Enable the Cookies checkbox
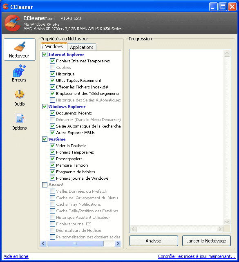Image resolution: width=239 pixels, height=262 pixels. point(52,68)
